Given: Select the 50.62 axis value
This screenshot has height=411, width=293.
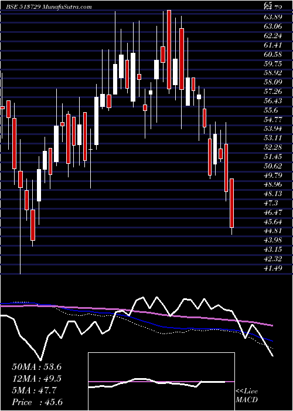Looking at the screenshot, I should pyautogui.click(x=273, y=166).
